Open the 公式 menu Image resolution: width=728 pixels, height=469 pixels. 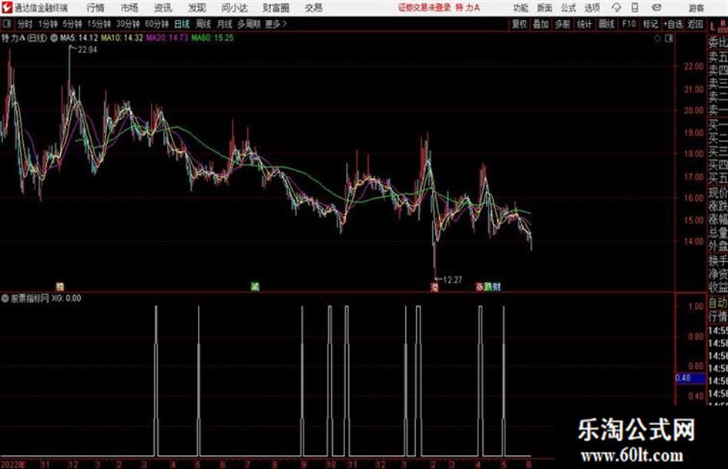click(x=569, y=8)
